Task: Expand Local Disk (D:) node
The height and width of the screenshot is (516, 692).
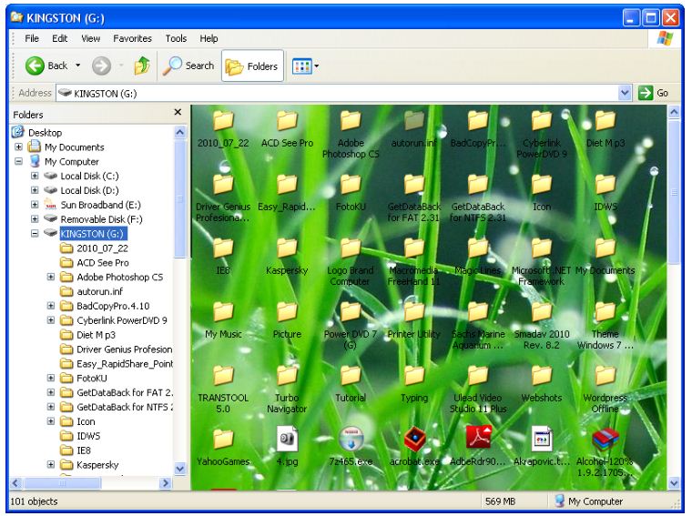Action: coord(35,190)
